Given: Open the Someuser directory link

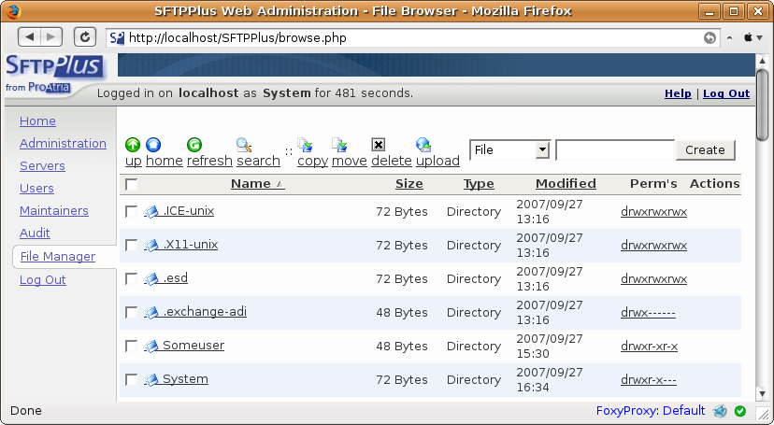Looking at the screenshot, I should tap(193, 345).
